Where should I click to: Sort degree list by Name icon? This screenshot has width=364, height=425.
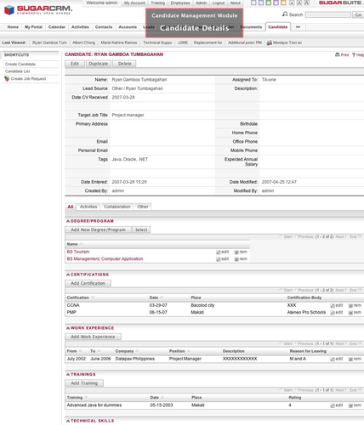click(x=81, y=244)
